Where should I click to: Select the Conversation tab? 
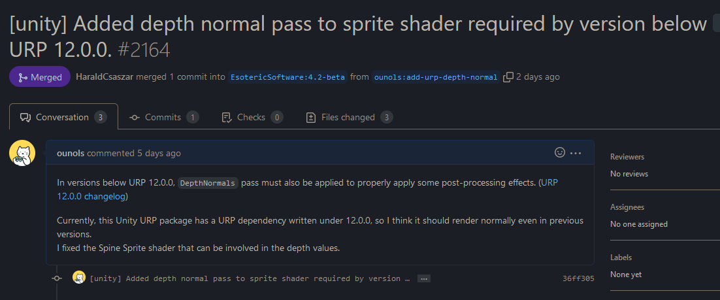click(x=63, y=117)
